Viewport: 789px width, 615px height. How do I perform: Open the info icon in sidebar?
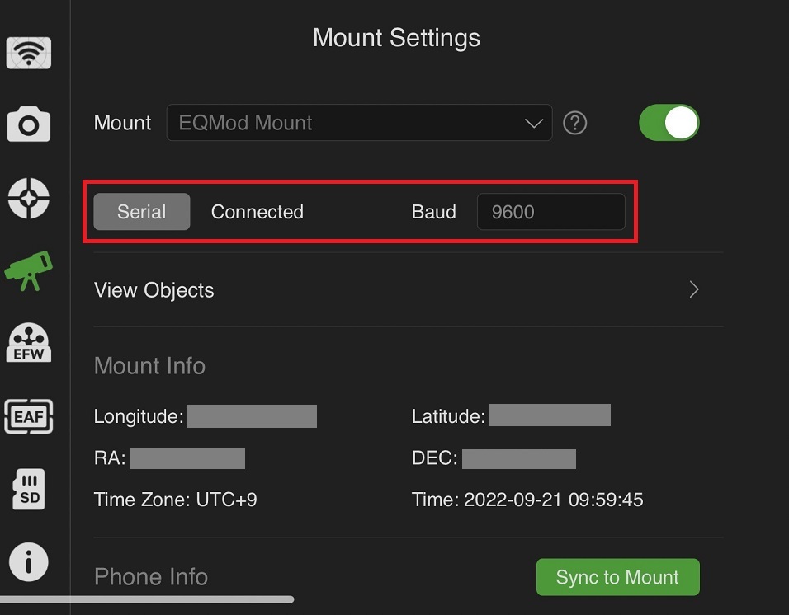pos(29,562)
